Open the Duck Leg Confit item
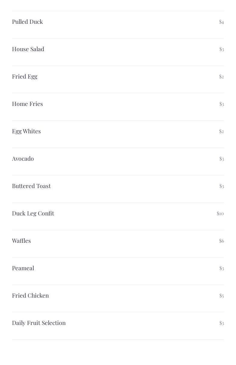The height and width of the screenshot is (365, 236). 33,213
